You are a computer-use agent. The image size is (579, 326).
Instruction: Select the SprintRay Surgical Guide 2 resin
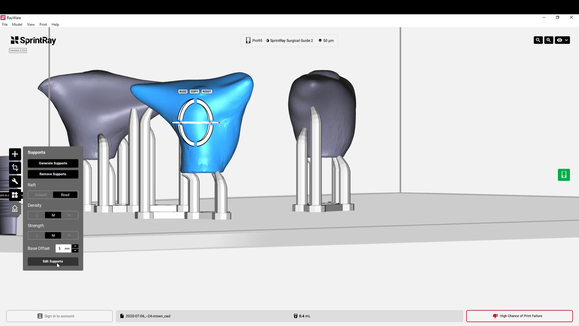[x=289, y=40]
